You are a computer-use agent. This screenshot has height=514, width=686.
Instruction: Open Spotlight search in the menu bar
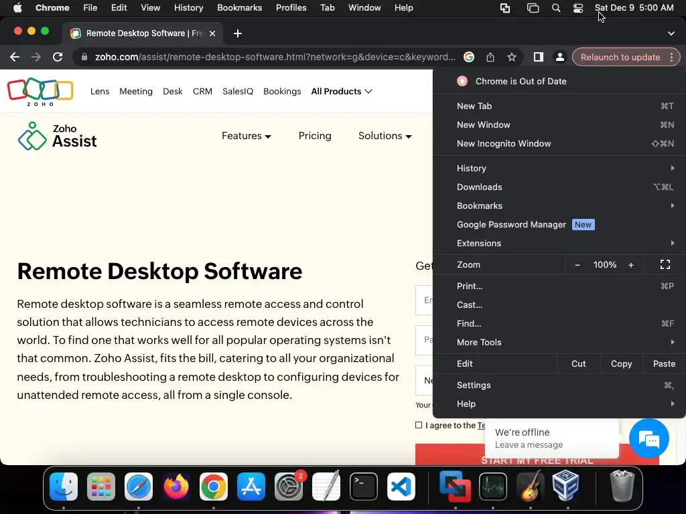coord(556,8)
